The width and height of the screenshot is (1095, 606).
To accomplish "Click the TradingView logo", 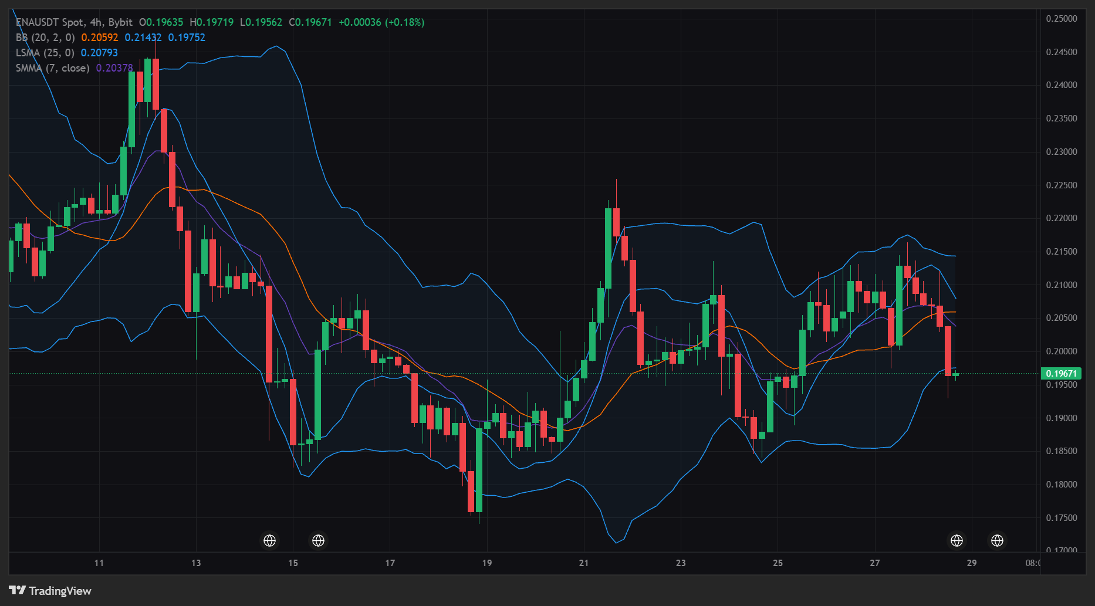I will click(x=50, y=591).
